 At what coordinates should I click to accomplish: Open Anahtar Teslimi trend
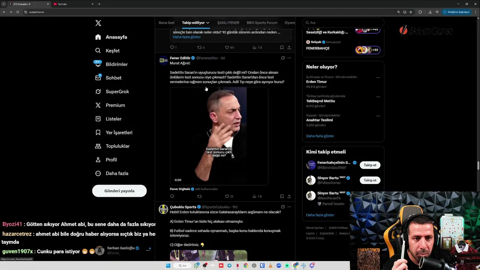(319, 120)
